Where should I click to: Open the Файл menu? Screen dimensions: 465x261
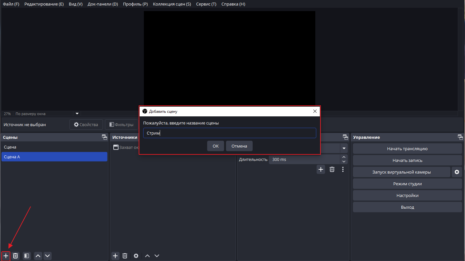(x=11, y=4)
